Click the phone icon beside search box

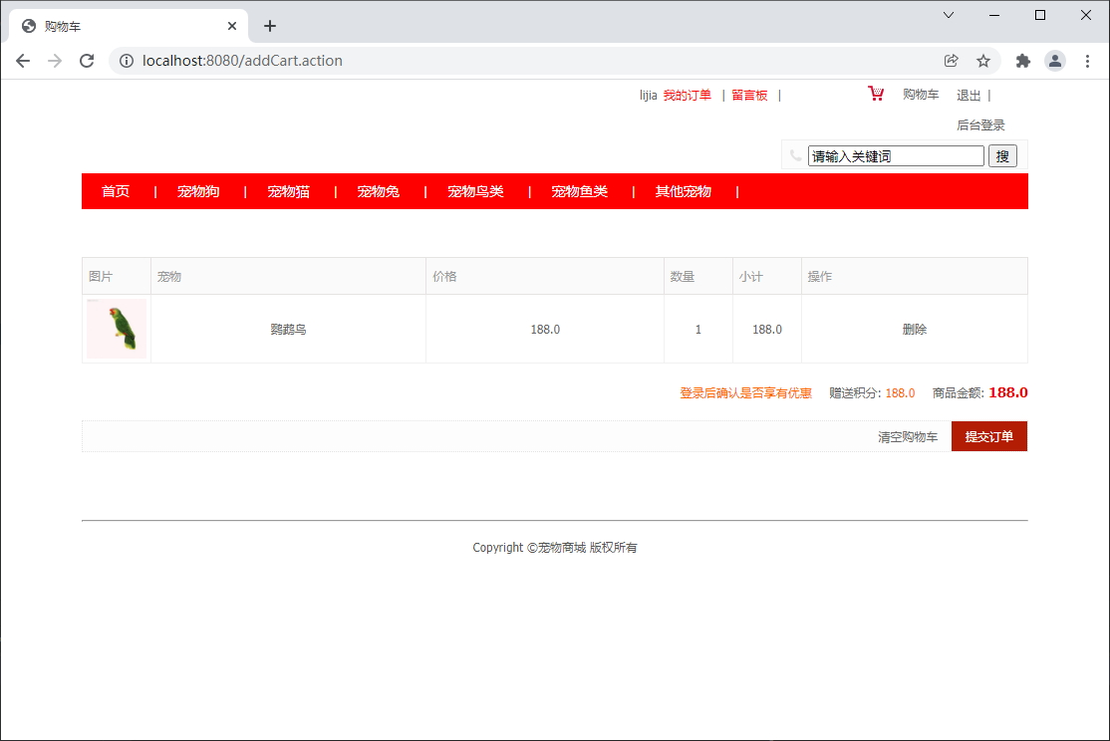(x=795, y=155)
